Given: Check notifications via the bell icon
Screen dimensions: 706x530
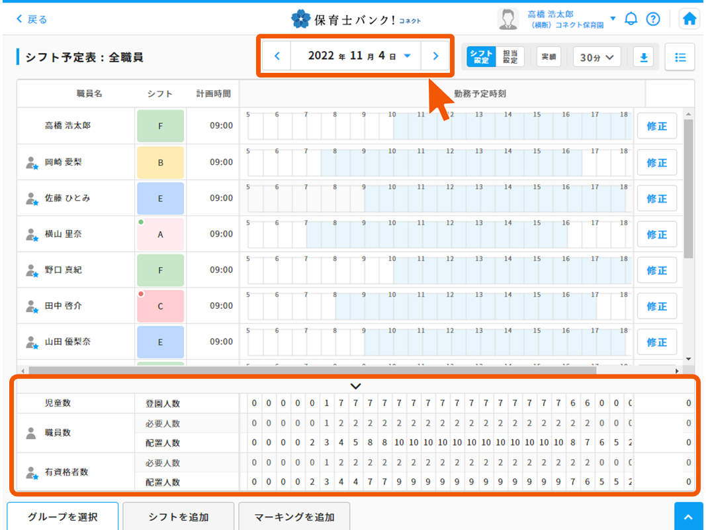Looking at the screenshot, I should pyautogui.click(x=631, y=19).
